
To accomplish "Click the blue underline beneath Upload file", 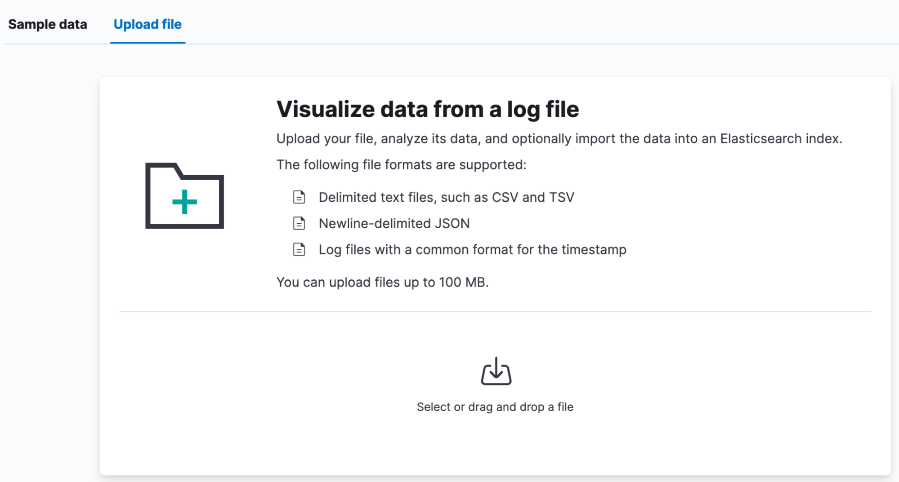I will [x=148, y=43].
